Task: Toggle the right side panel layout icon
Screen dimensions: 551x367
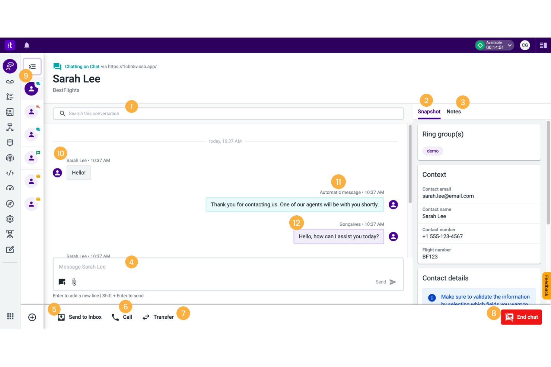Action: pyautogui.click(x=543, y=45)
